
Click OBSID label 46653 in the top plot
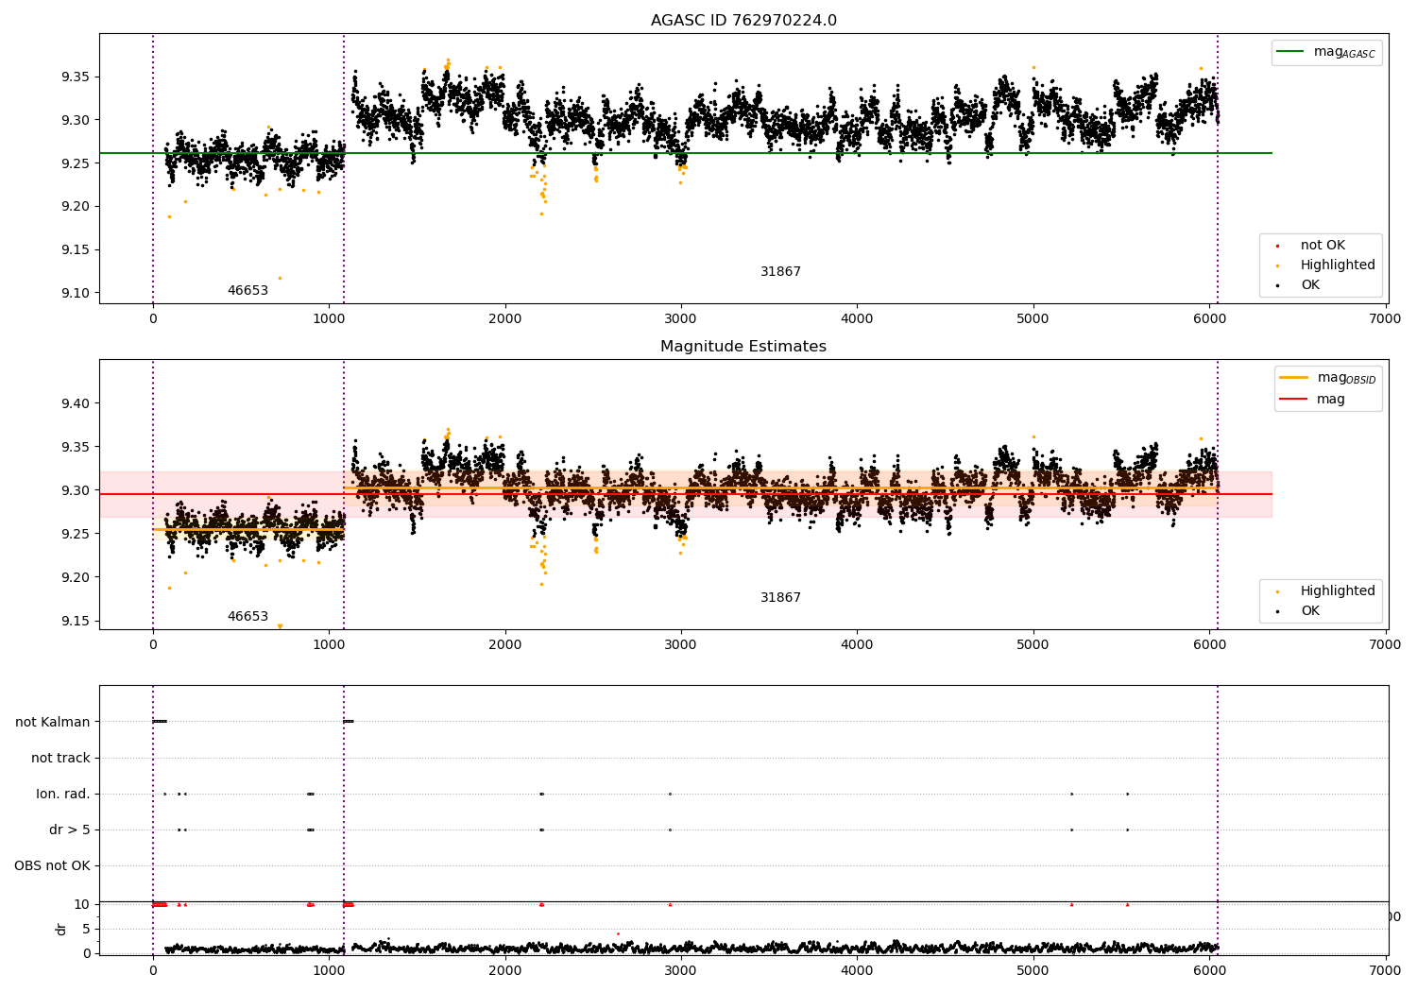pyautogui.click(x=248, y=291)
